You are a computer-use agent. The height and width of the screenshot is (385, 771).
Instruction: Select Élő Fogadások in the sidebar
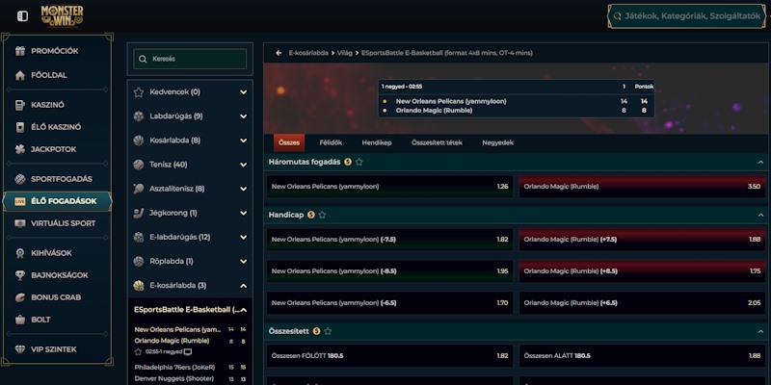[x=57, y=201]
